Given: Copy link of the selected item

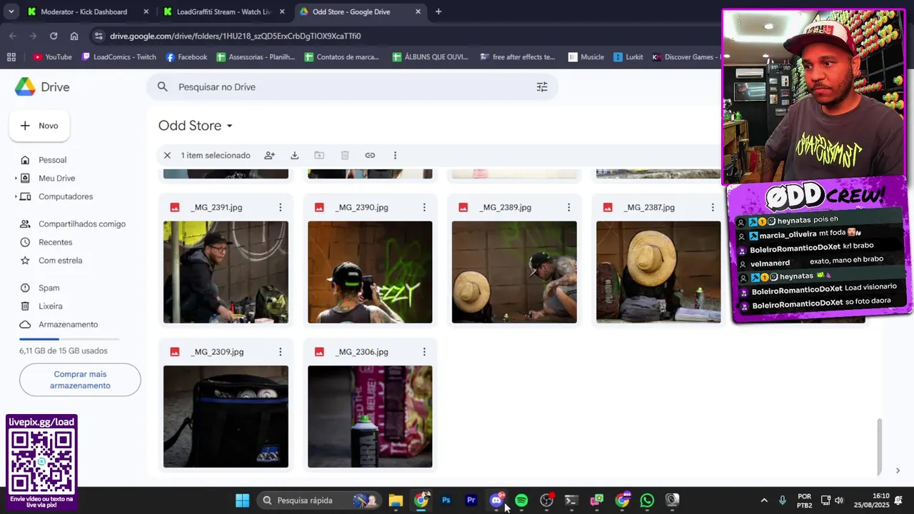Looking at the screenshot, I should [x=370, y=155].
